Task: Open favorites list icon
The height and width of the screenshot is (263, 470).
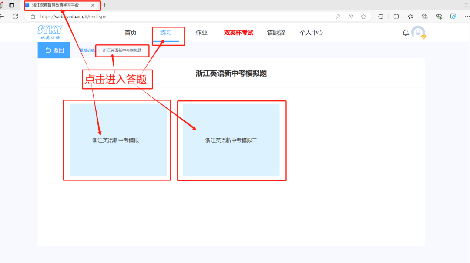Action: click(410, 17)
